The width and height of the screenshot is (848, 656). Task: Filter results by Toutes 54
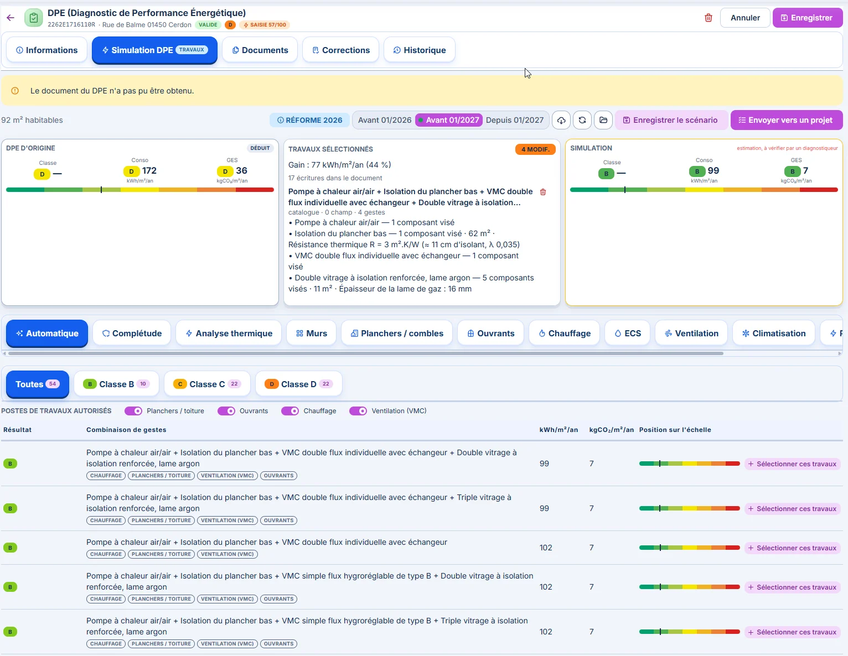click(x=38, y=384)
